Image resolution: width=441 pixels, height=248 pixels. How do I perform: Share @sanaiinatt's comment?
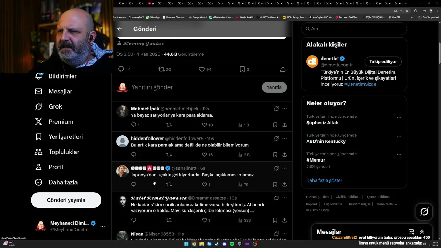(284, 184)
